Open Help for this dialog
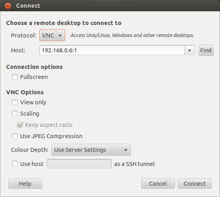 (25, 184)
